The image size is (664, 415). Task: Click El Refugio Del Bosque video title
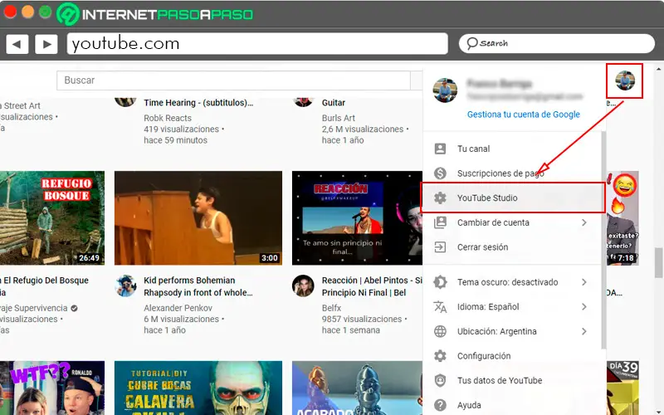coord(45,286)
